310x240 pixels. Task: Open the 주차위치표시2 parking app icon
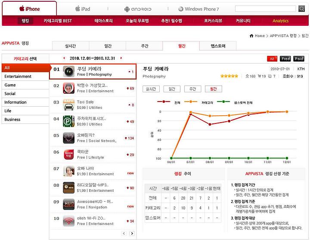coord(68,121)
